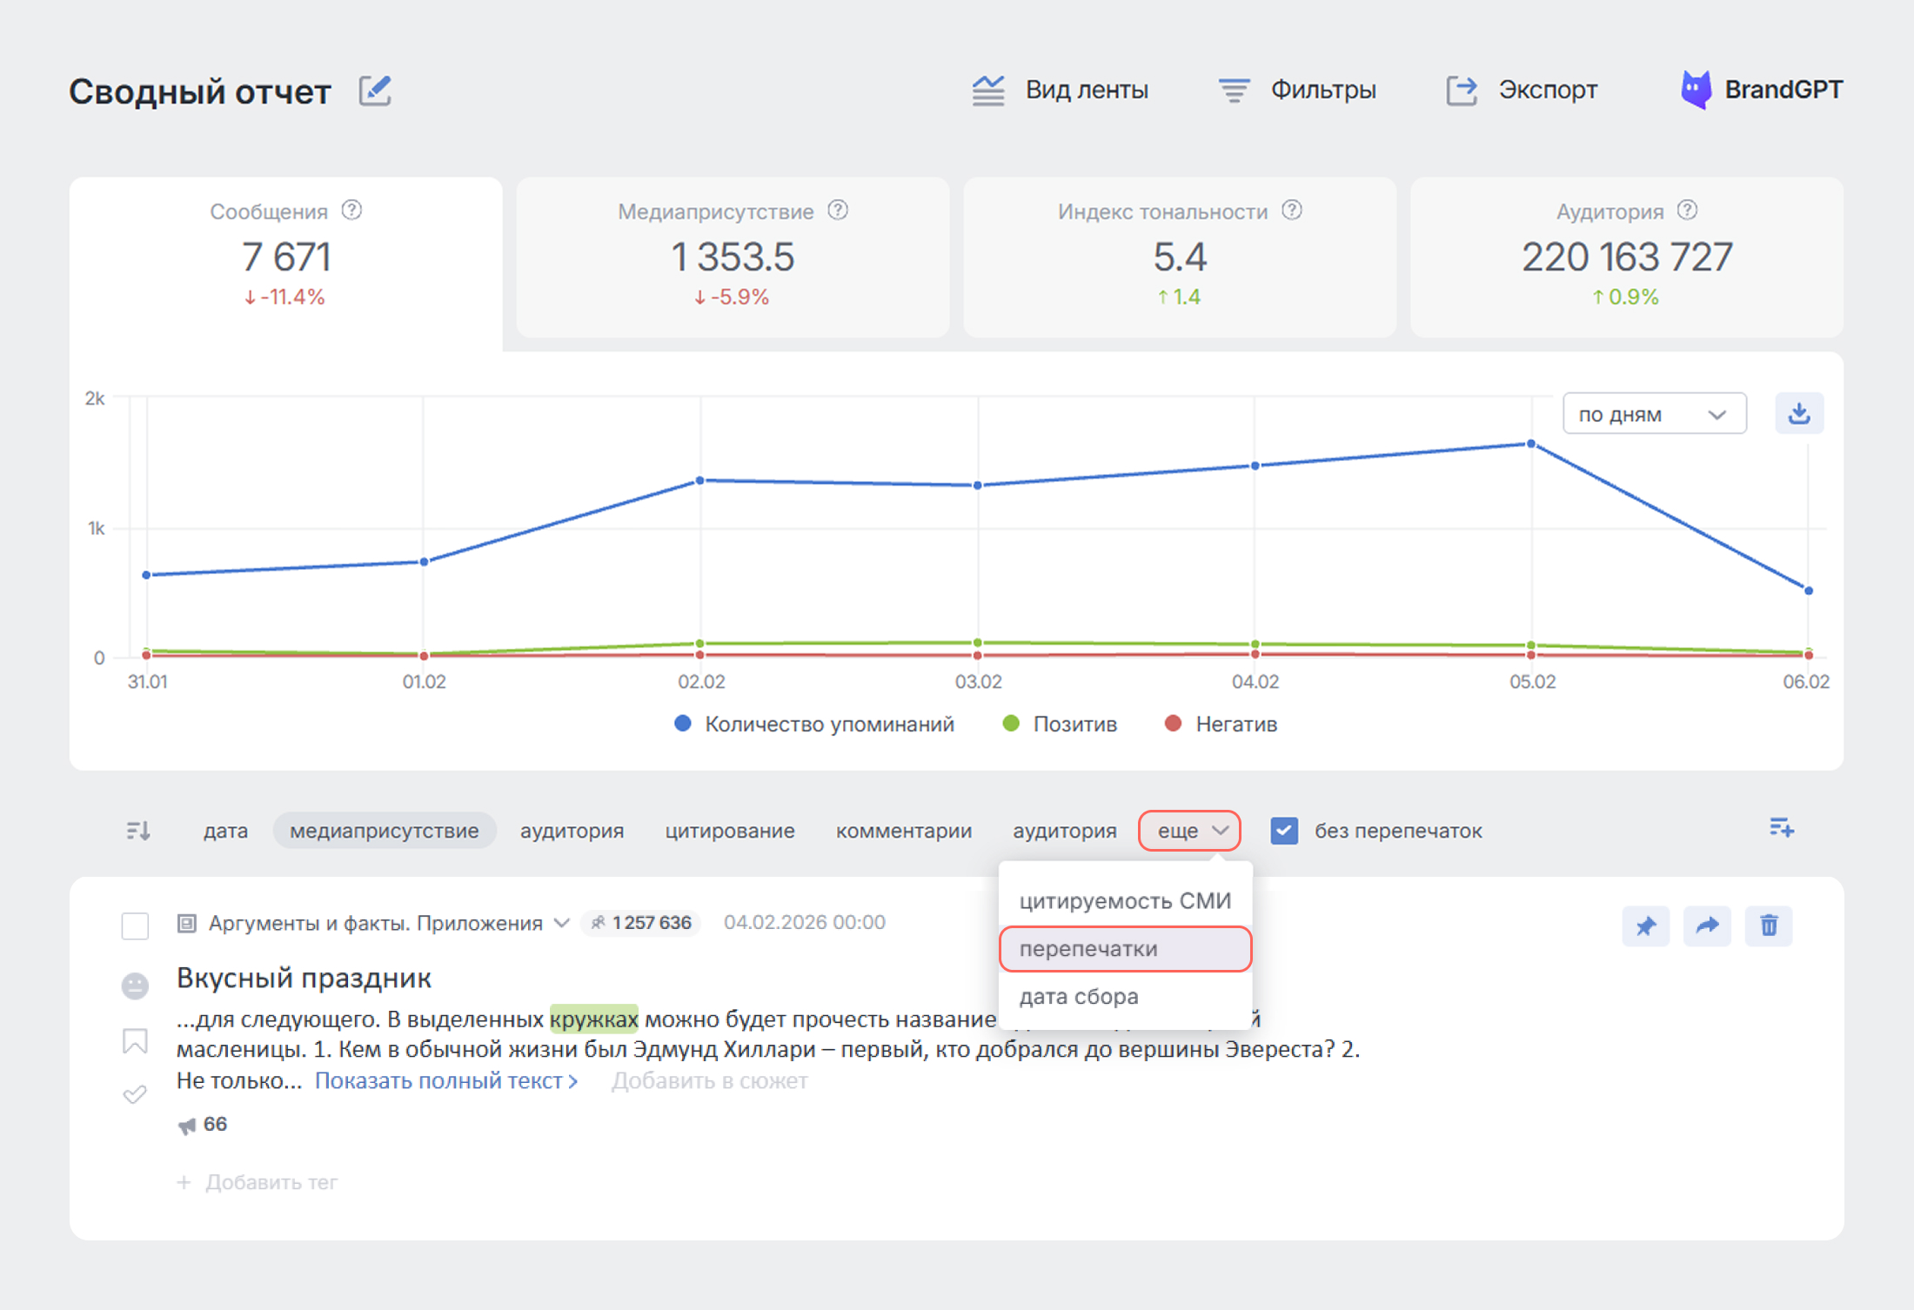1914x1310 pixels.
Task: Share the article using the arrow icon
Action: 1707,926
